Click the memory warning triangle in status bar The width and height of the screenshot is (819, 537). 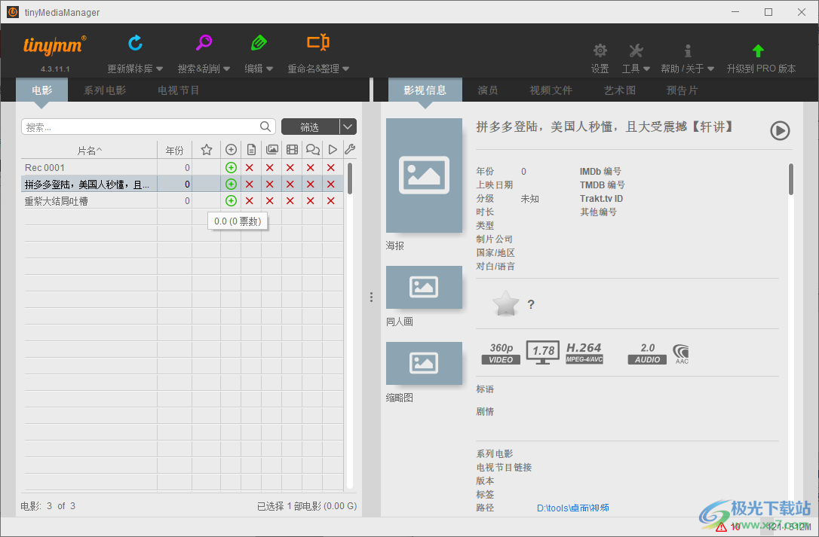tap(721, 527)
